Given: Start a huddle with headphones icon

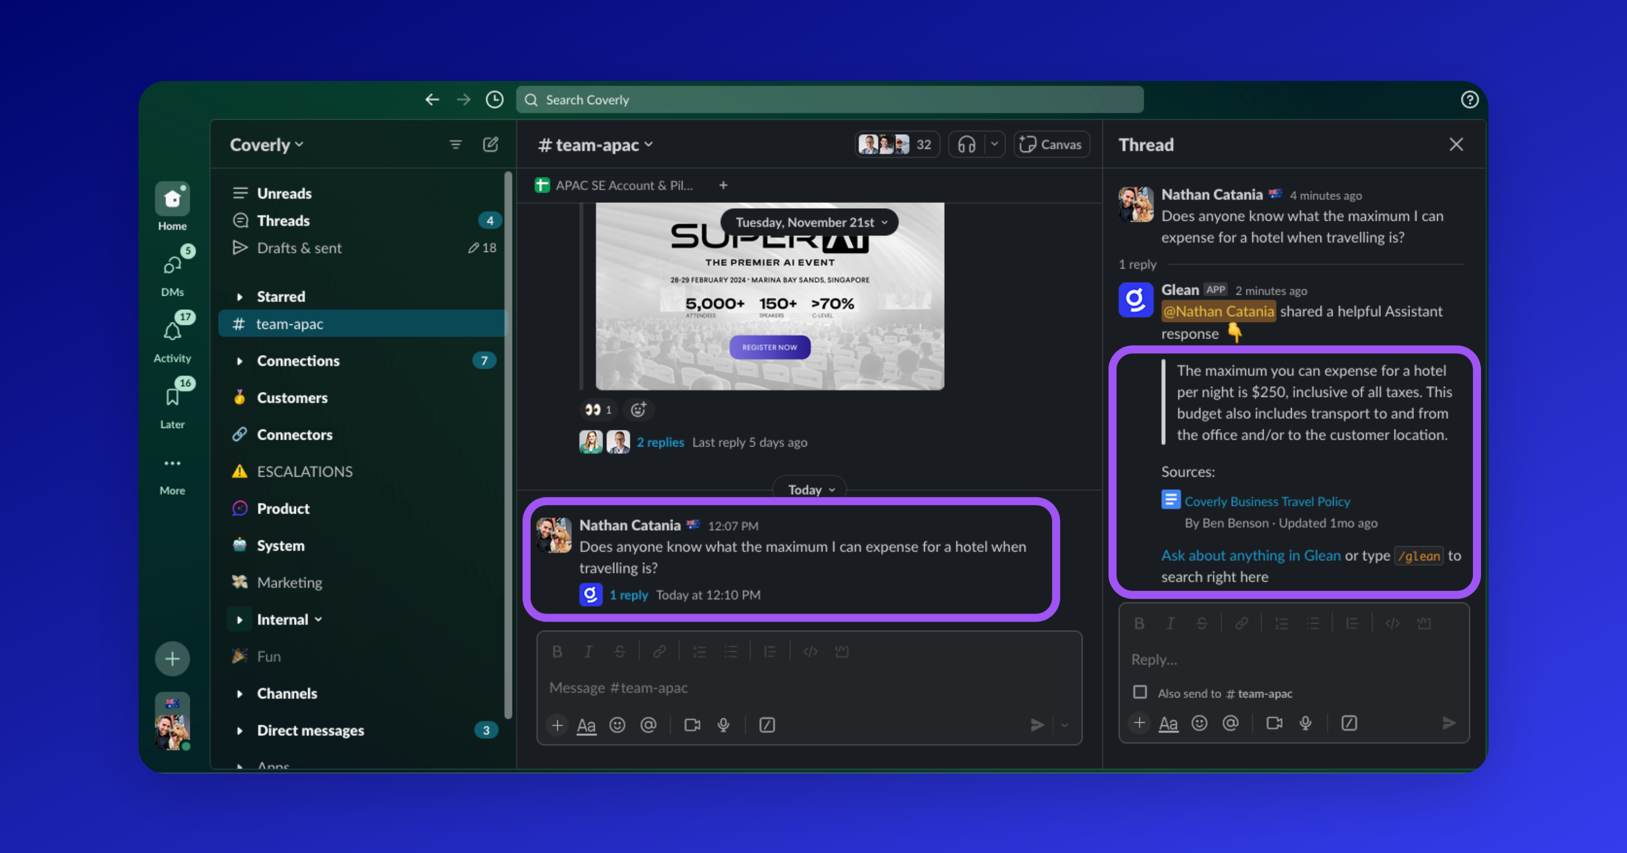Looking at the screenshot, I should pyautogui.click(x=967, y=144).
